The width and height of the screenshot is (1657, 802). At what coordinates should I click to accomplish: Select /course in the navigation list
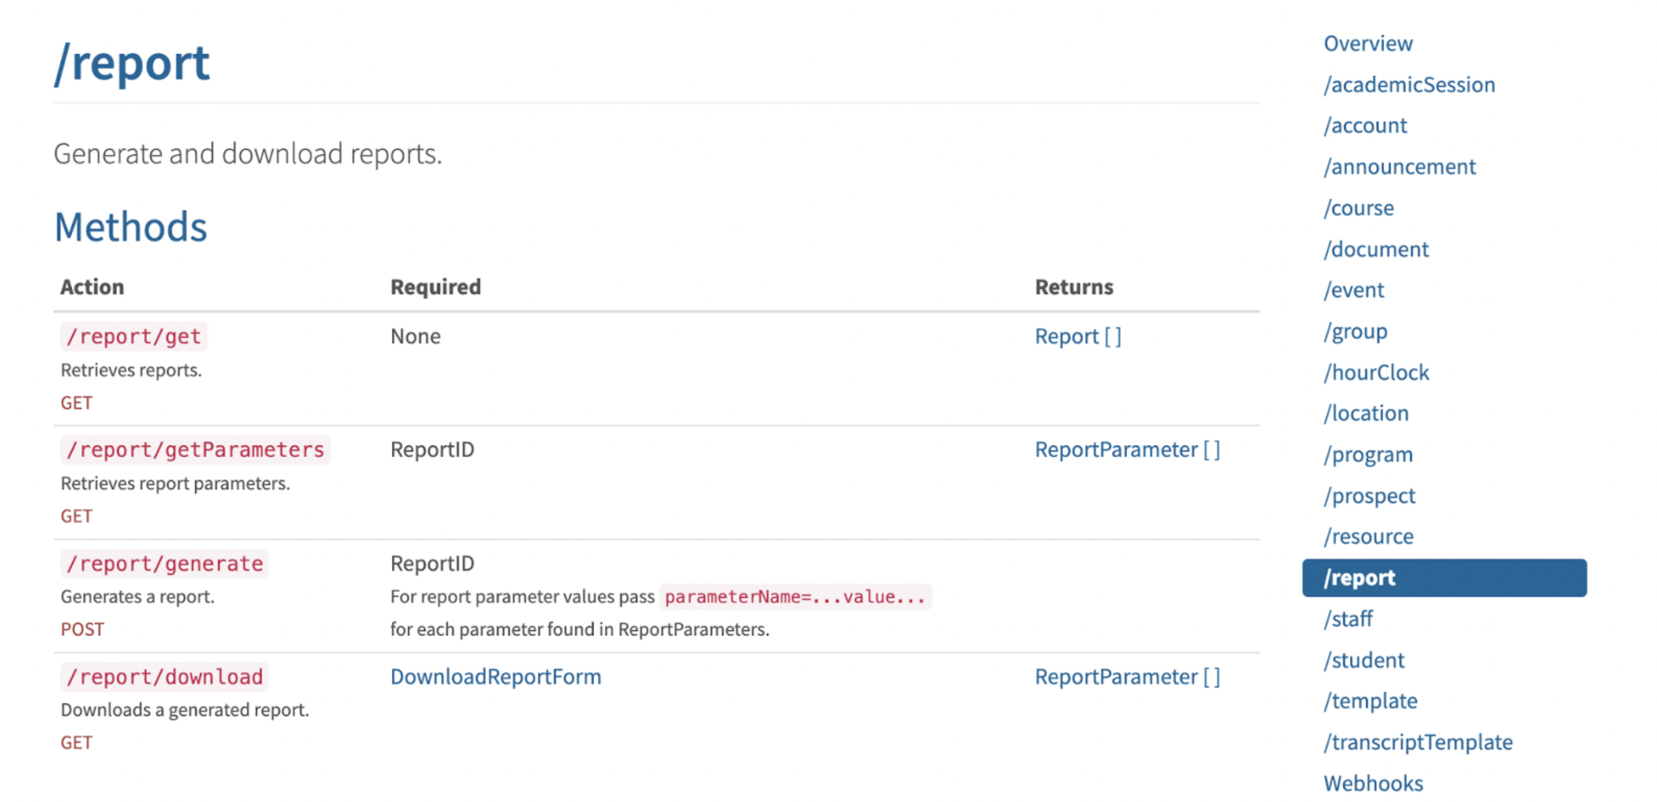pyautogui.click(x=1358, y=208)
